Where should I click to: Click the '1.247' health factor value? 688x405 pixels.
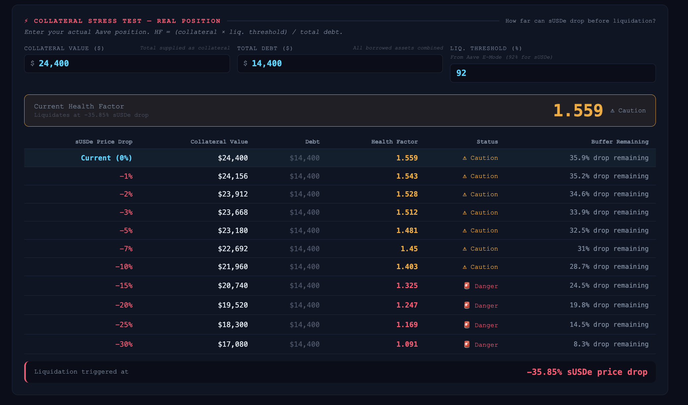click(x=407, y=305)
